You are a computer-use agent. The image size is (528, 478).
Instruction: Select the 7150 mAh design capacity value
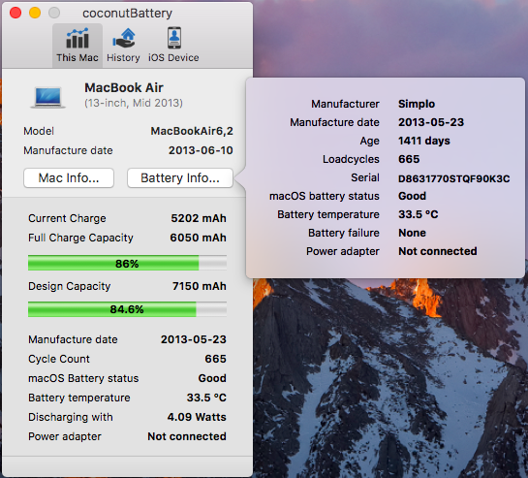click(200, 286)
